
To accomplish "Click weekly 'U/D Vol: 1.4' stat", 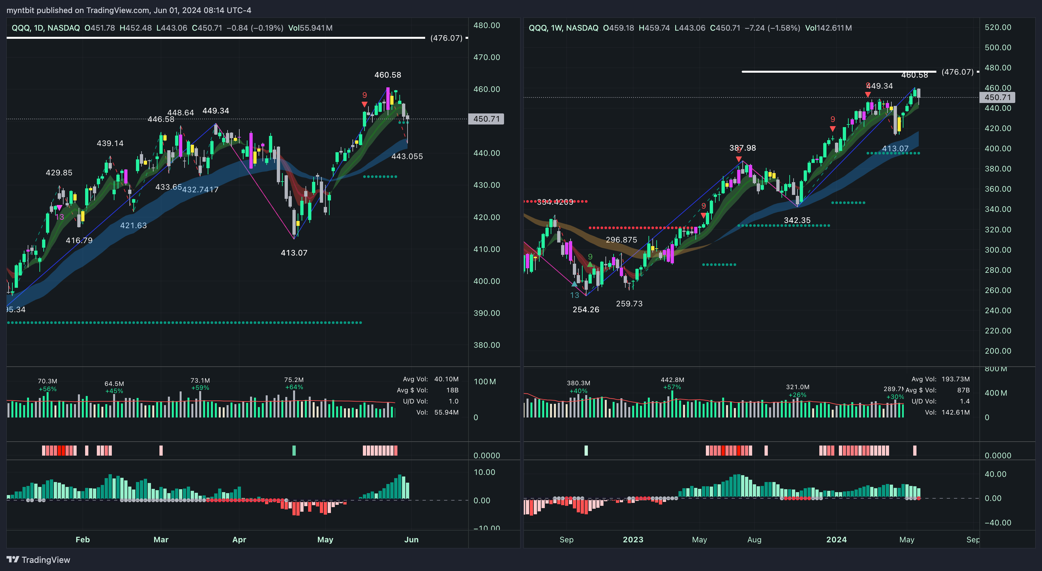I will pos(941,401).
